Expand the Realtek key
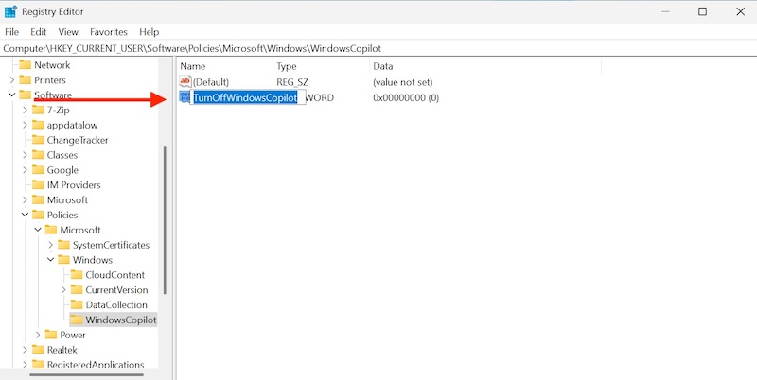Screen dimensions: 757x380 [x=26, y=350]
